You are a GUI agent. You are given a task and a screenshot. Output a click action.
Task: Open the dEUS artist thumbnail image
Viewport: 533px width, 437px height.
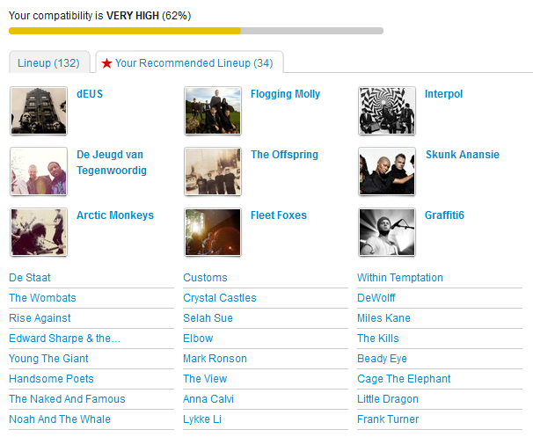(39, 111)
